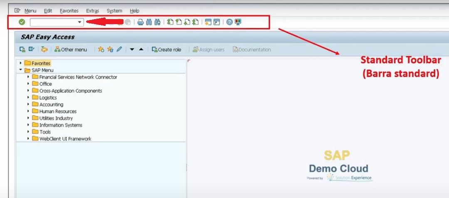The width and height of the screenshot is (449, 198).
Task: Go to Previous Page icon
Action: click(x=179, y=22)
